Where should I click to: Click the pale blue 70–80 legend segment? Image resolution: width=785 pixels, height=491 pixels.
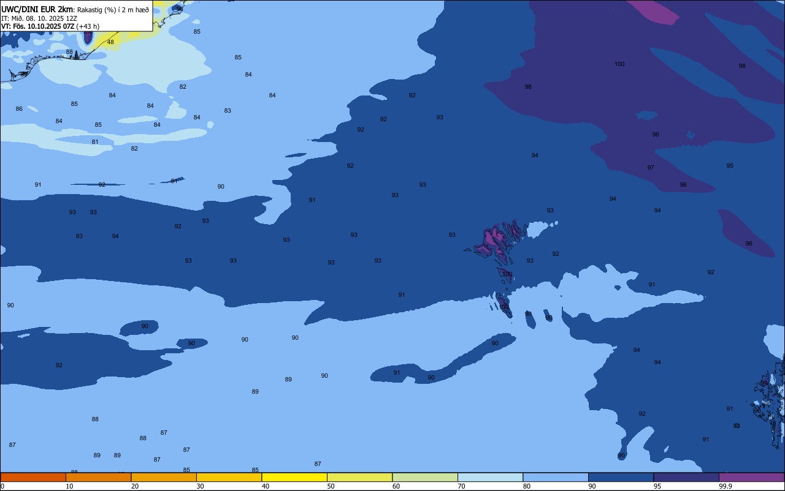point(490,477)
